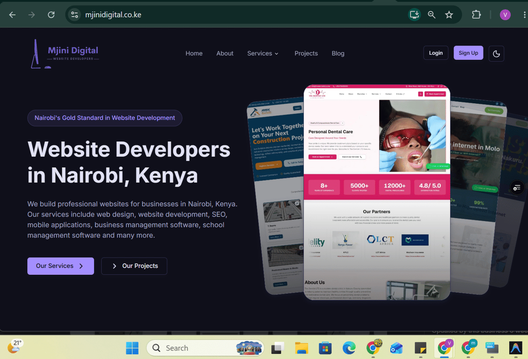
Task: Go back using browser back arrow
Action: pos(13,15)
